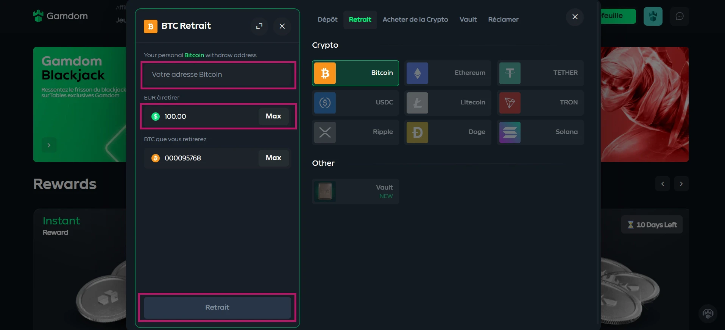Select Ripple from crypto list
The image size is (725, 330).
coord(355,132)
